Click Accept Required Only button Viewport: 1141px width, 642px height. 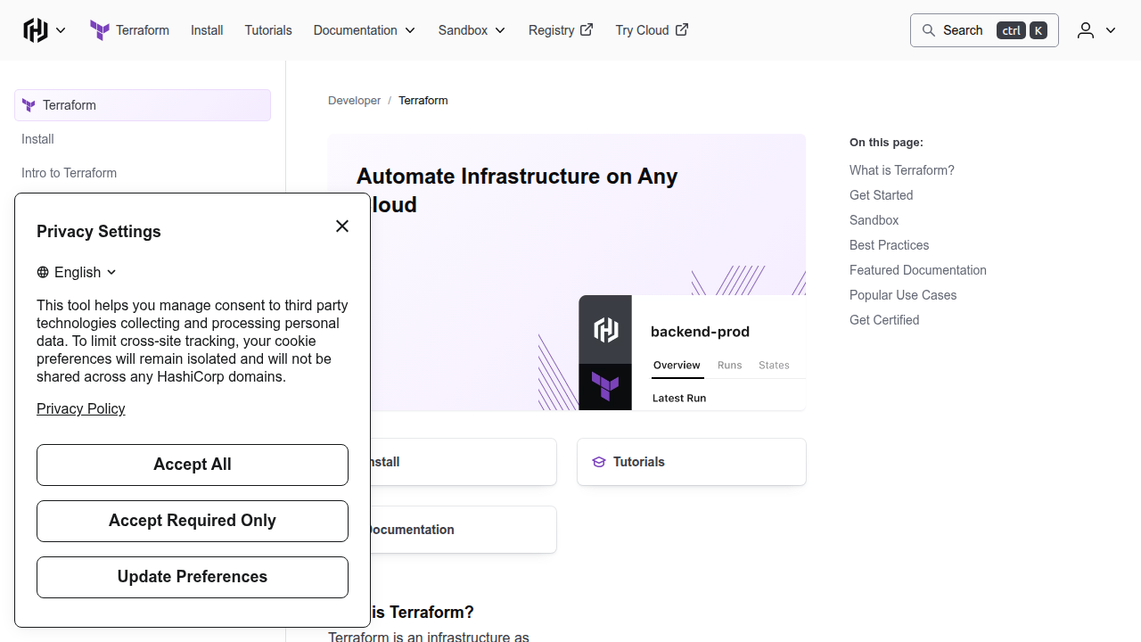tap(193, 521)
